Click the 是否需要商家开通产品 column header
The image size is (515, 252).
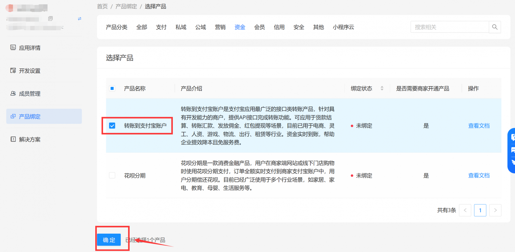coord(423,88)
